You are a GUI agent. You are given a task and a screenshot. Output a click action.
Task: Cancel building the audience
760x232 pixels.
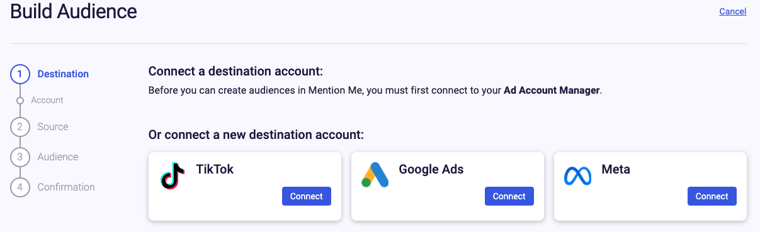[733, 11]
